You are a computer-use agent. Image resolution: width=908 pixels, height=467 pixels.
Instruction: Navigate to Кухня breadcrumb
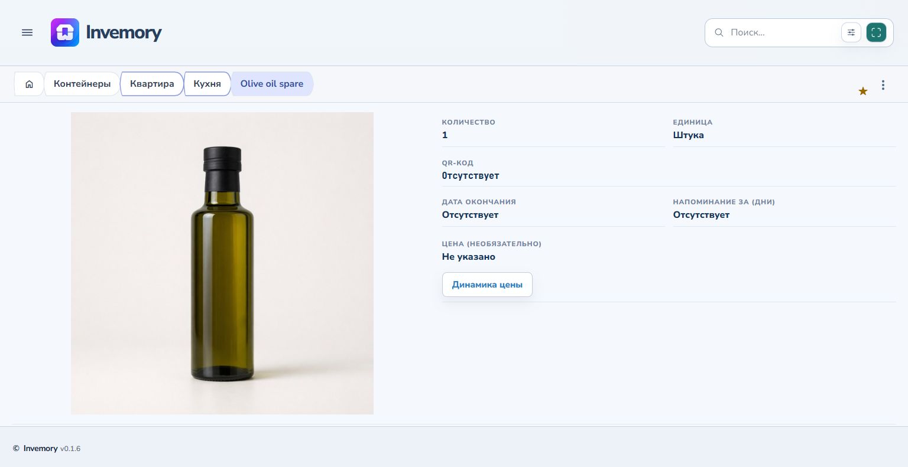(207, 84)
